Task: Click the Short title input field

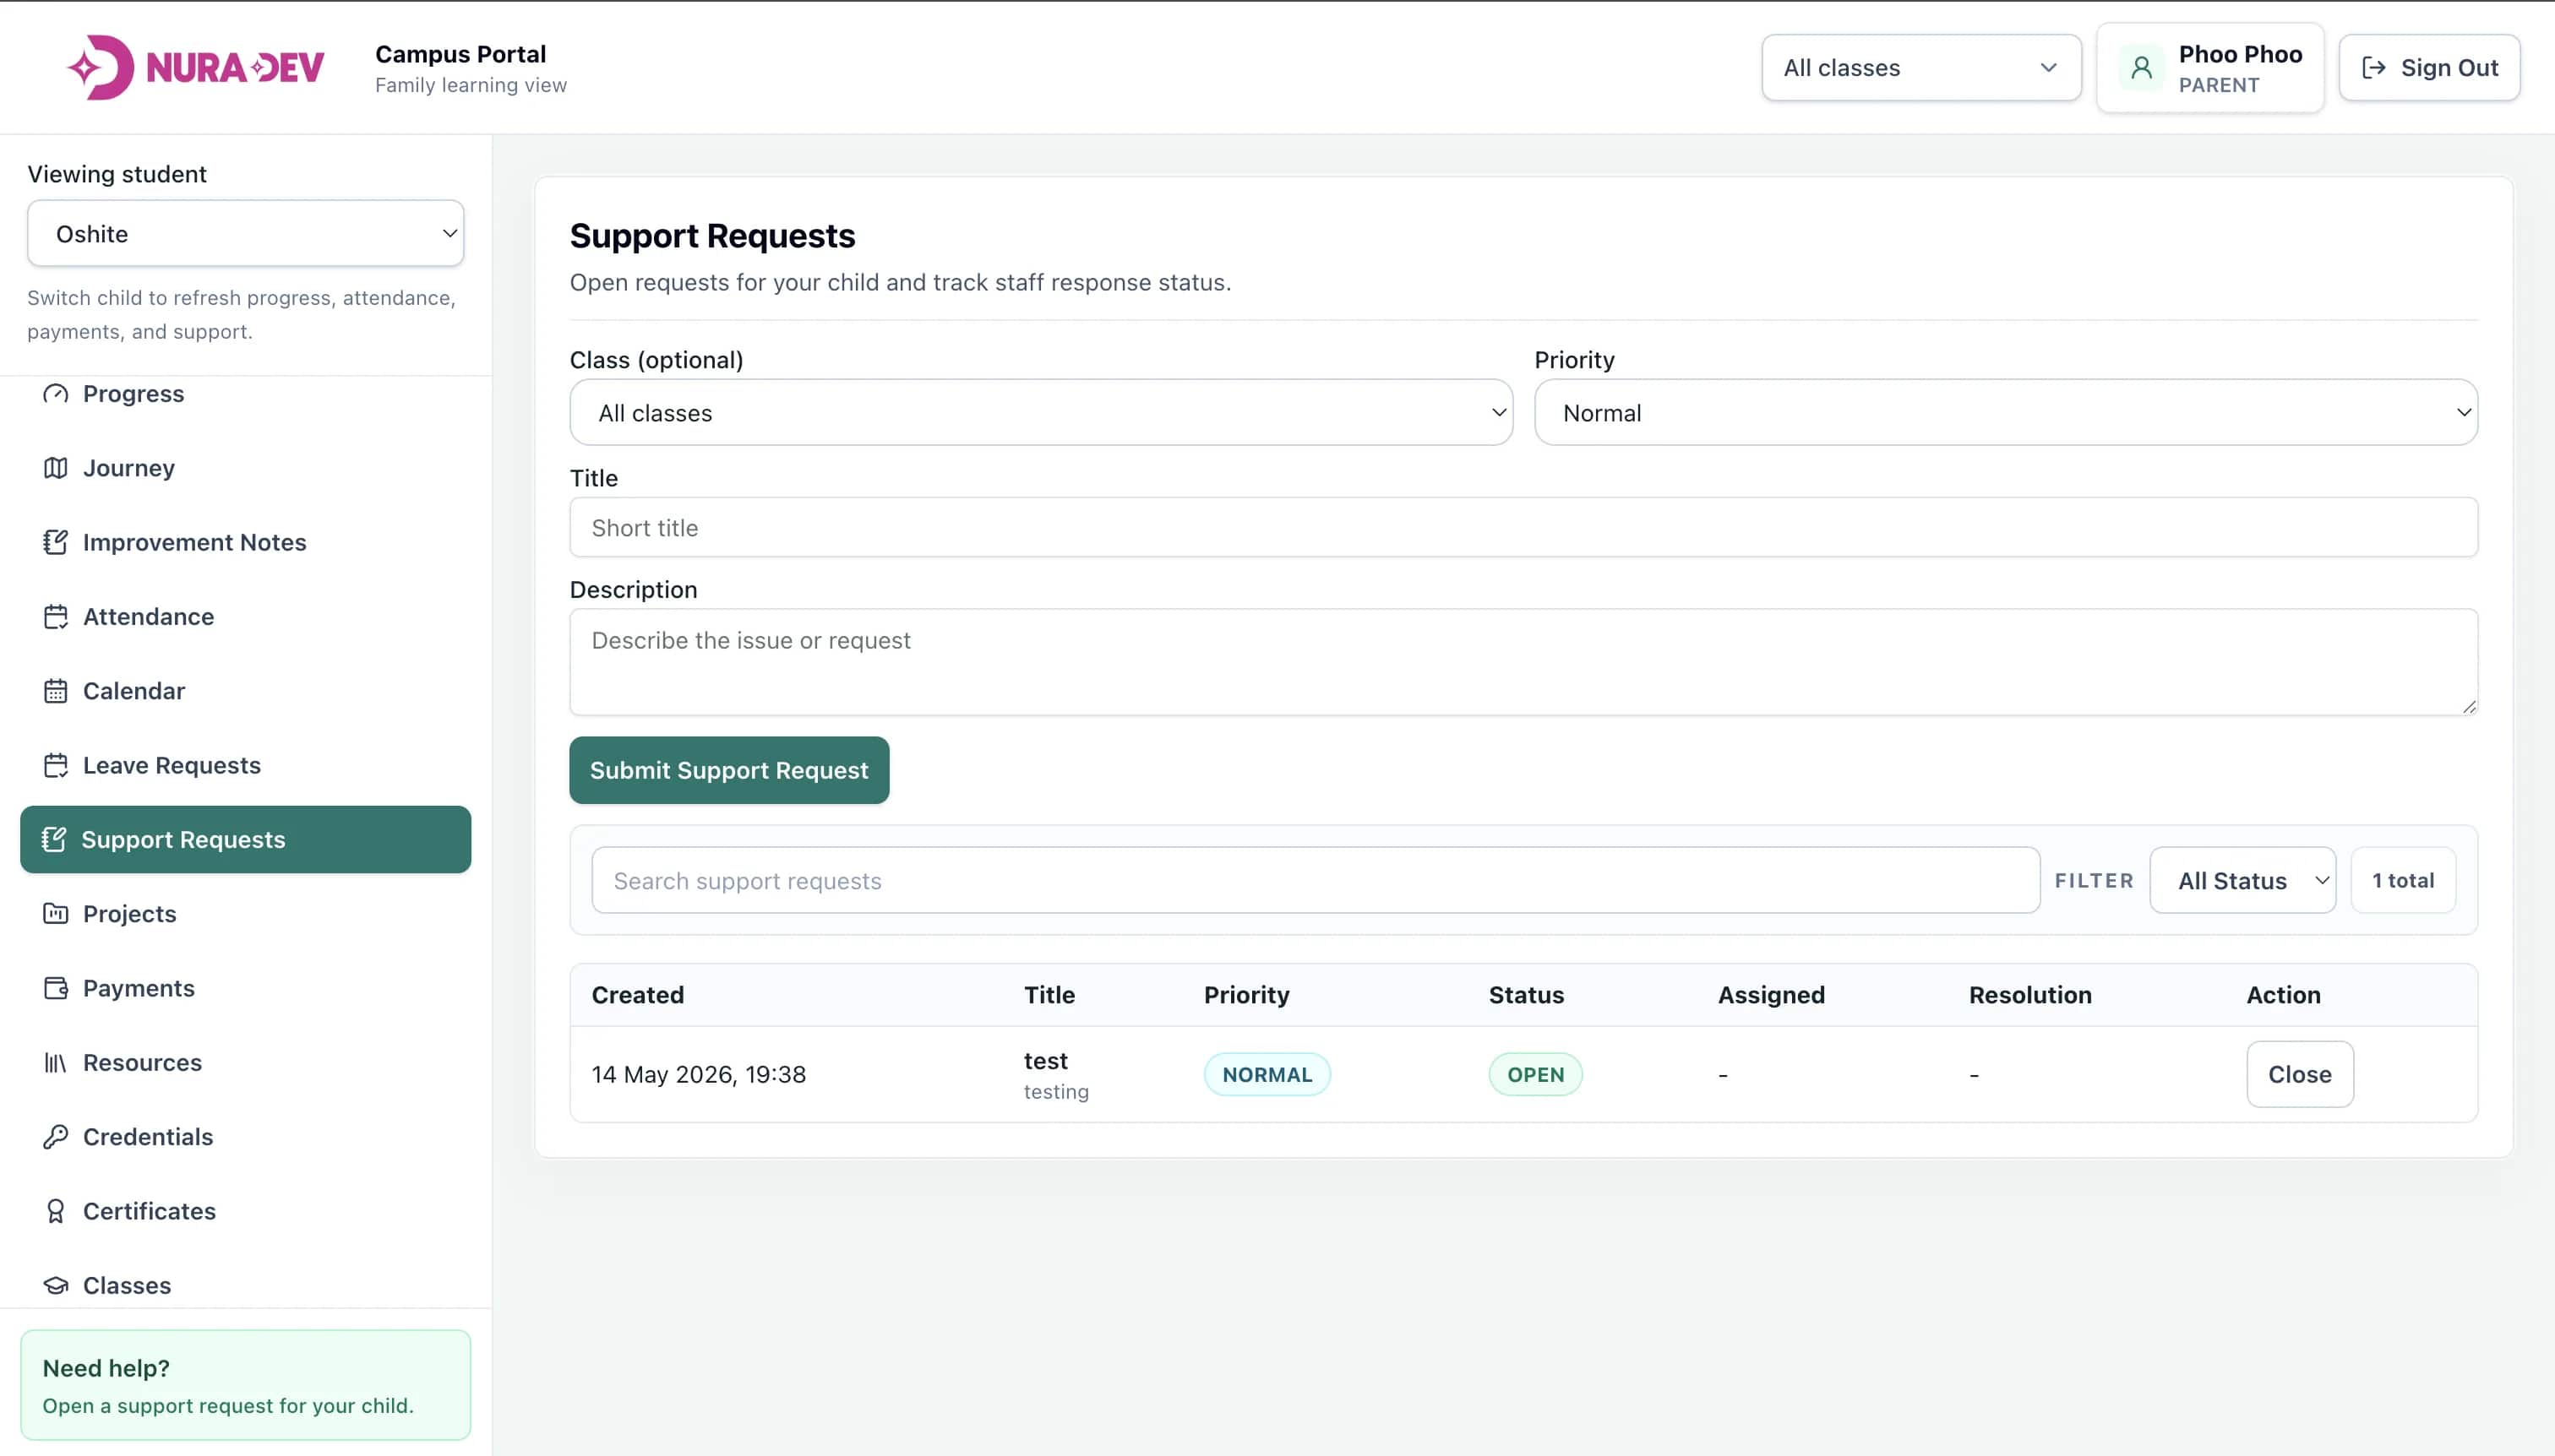Action: click(1523, 527)
